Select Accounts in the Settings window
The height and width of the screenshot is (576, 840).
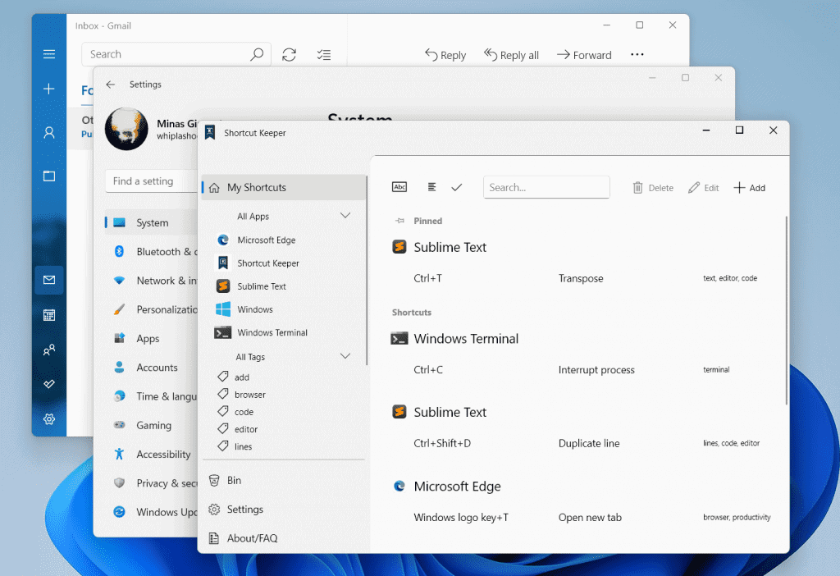(151, 368)
